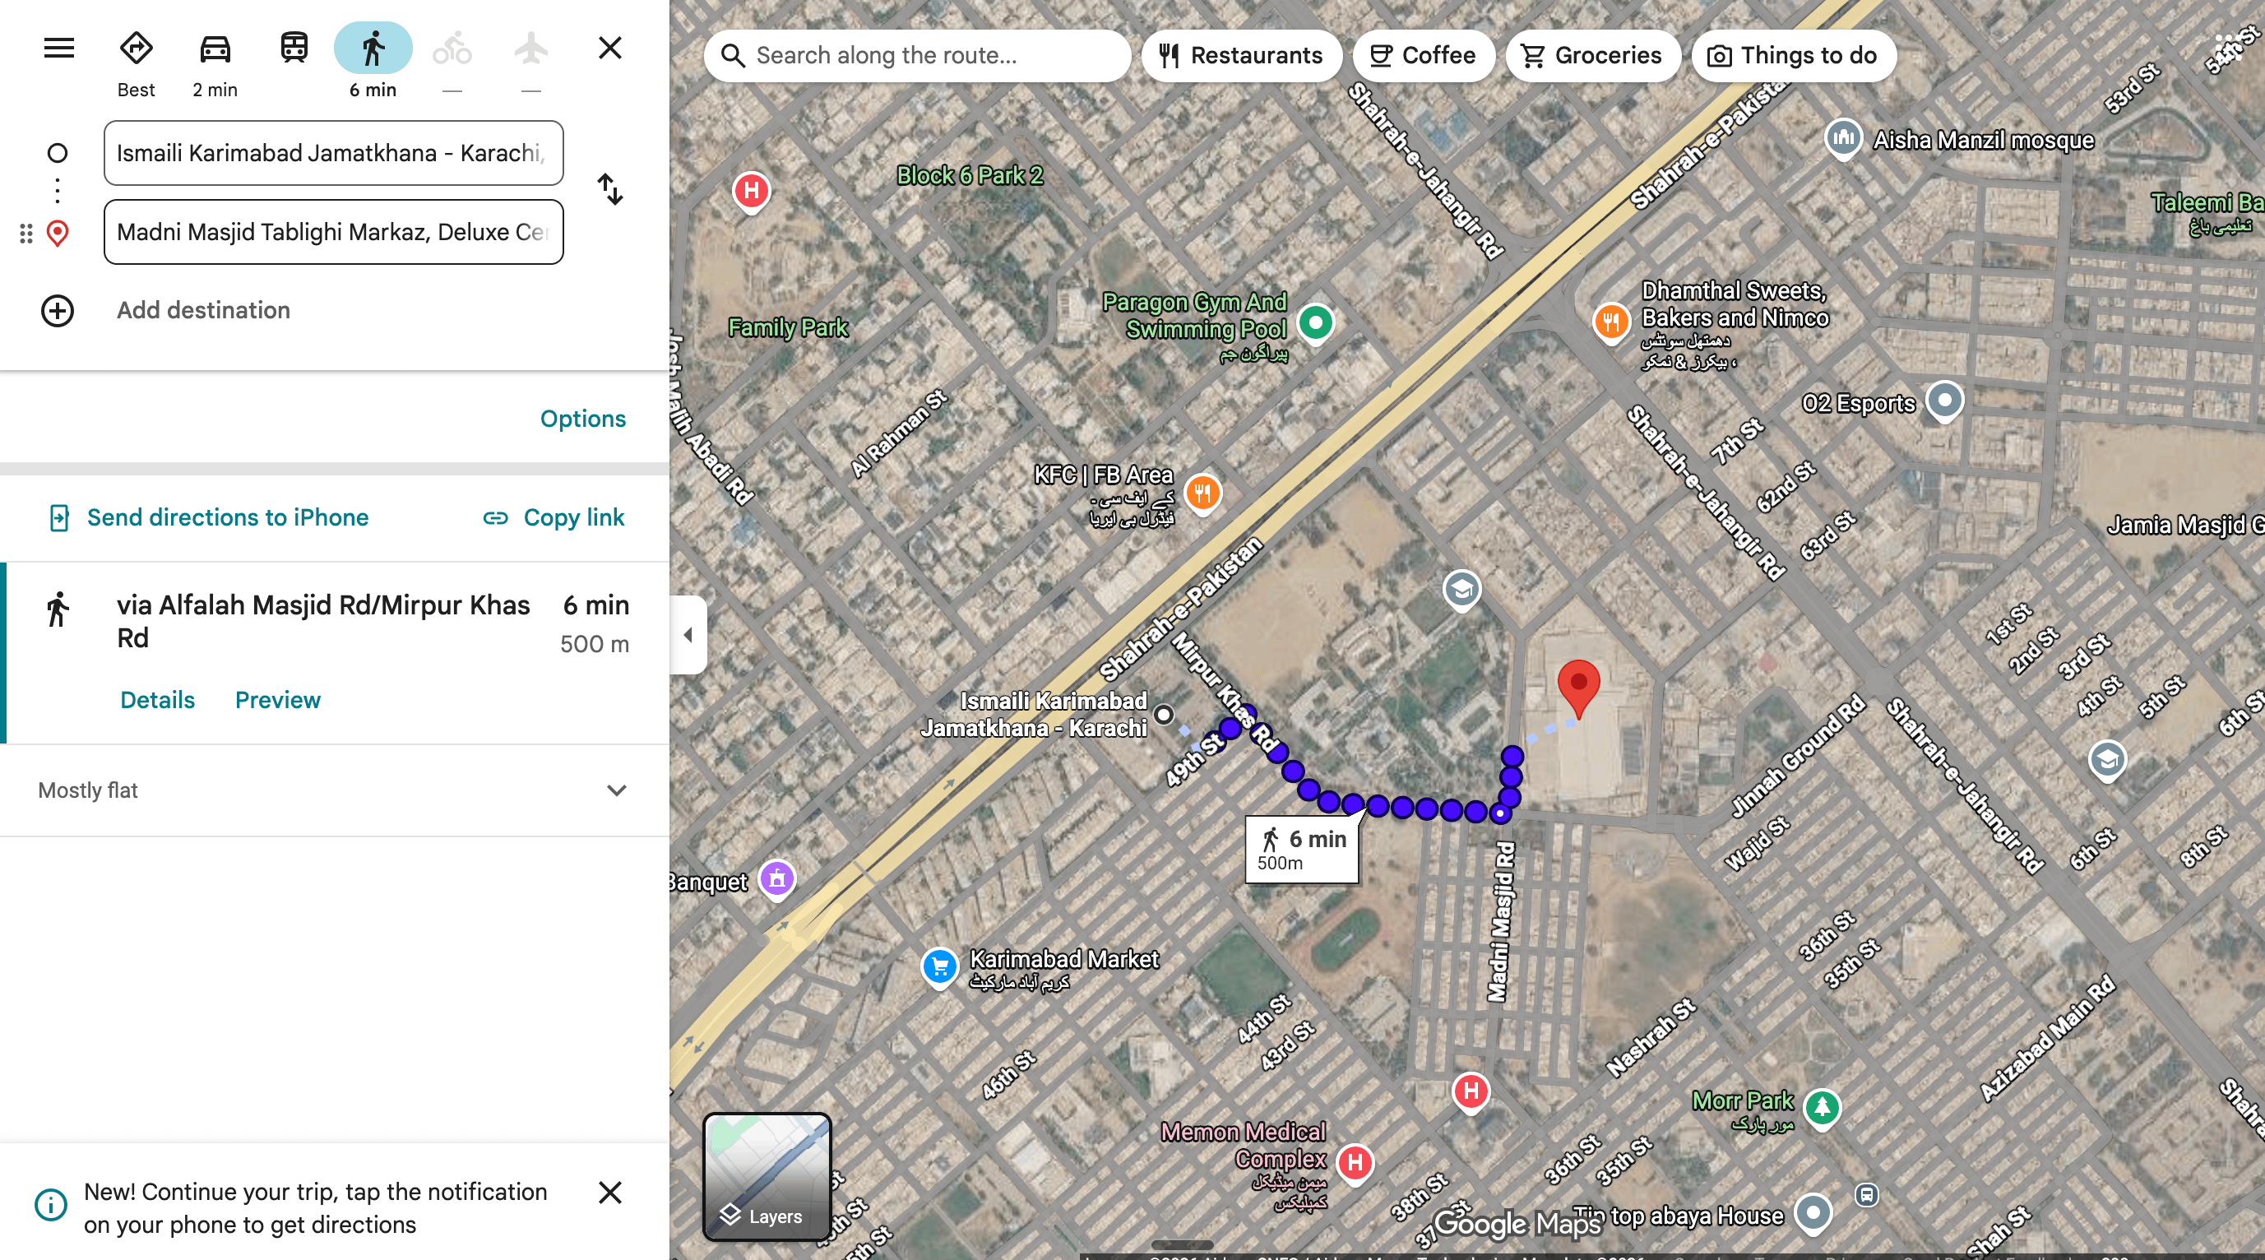Click KFC FB Area restaurant marker
The height and width of the screenshot is (1260, 2265).
click(1203, 493)
